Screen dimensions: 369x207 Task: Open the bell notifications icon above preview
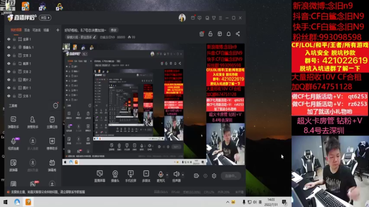pos(228,34)
